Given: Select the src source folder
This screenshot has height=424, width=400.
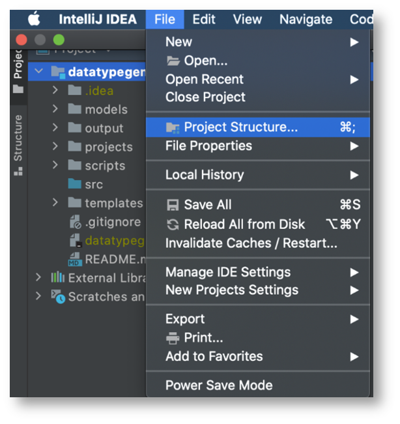Looking at the screenshot, I should 94,185.
